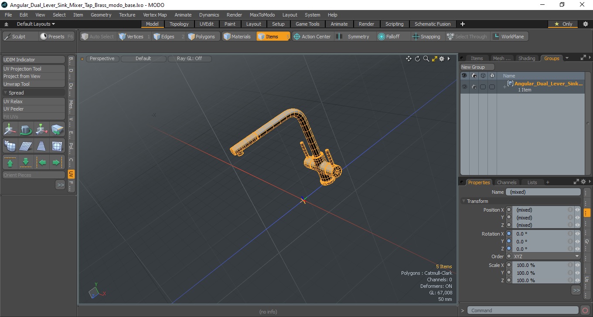Image resolution: width=593 pixels, height=317 pixels.
Task: Toggle Ray GL: Off viewport option
Action: click(x=190, y=58)
